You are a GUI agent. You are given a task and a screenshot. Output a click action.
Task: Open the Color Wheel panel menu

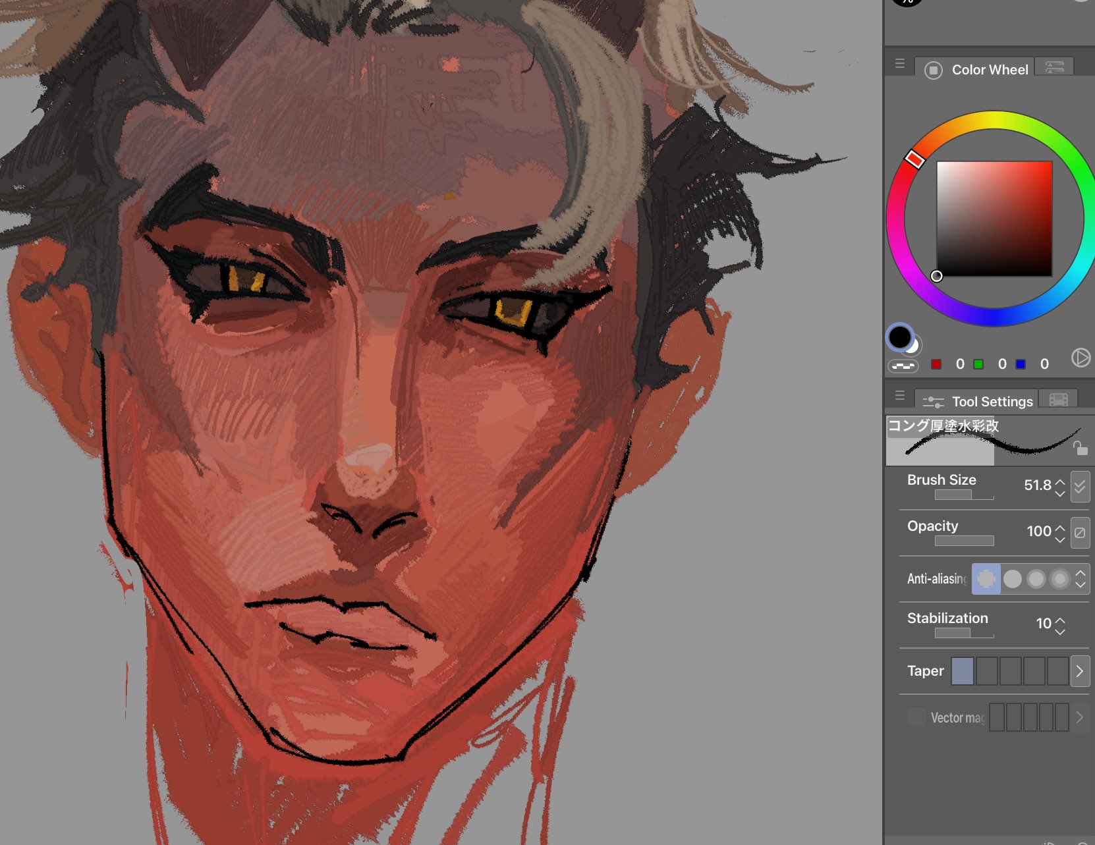pos(899,64)
